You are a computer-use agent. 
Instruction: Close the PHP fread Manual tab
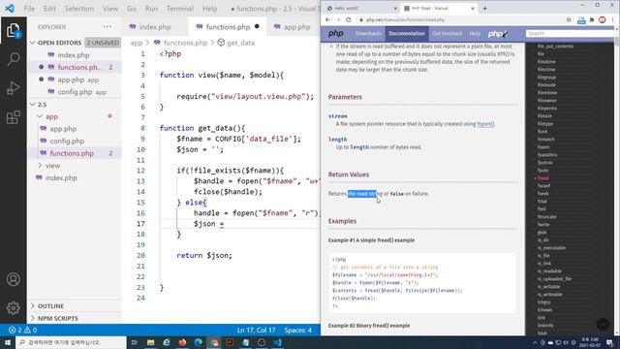tap(472, 9)
